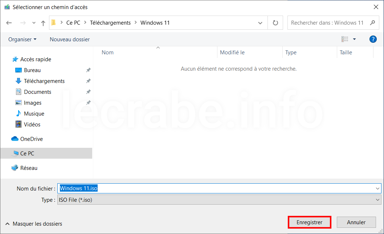Click the pin icon next to Documents
384x234 pixels.
(x=89, y=92)
